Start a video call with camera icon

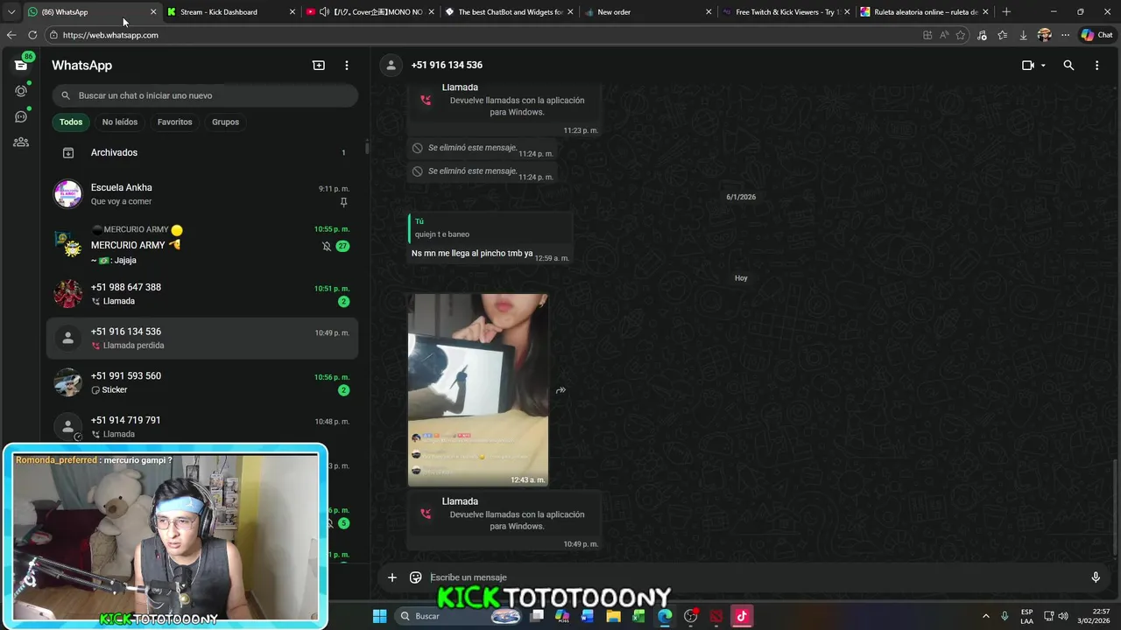[1028, 65]
